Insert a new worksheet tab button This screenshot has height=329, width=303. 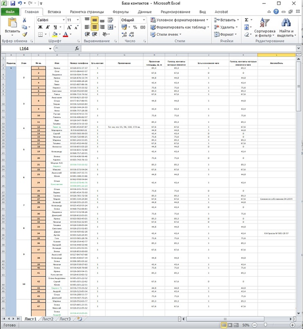[x=80, y=319]
